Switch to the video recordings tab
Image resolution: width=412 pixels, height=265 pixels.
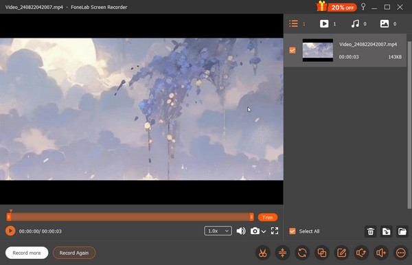328,23
